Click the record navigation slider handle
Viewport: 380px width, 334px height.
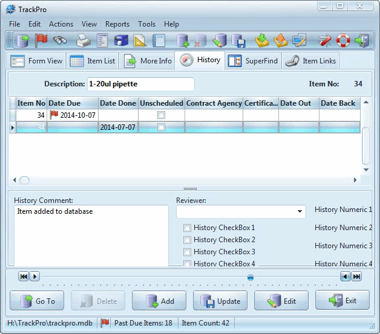[x=251, y=277]
